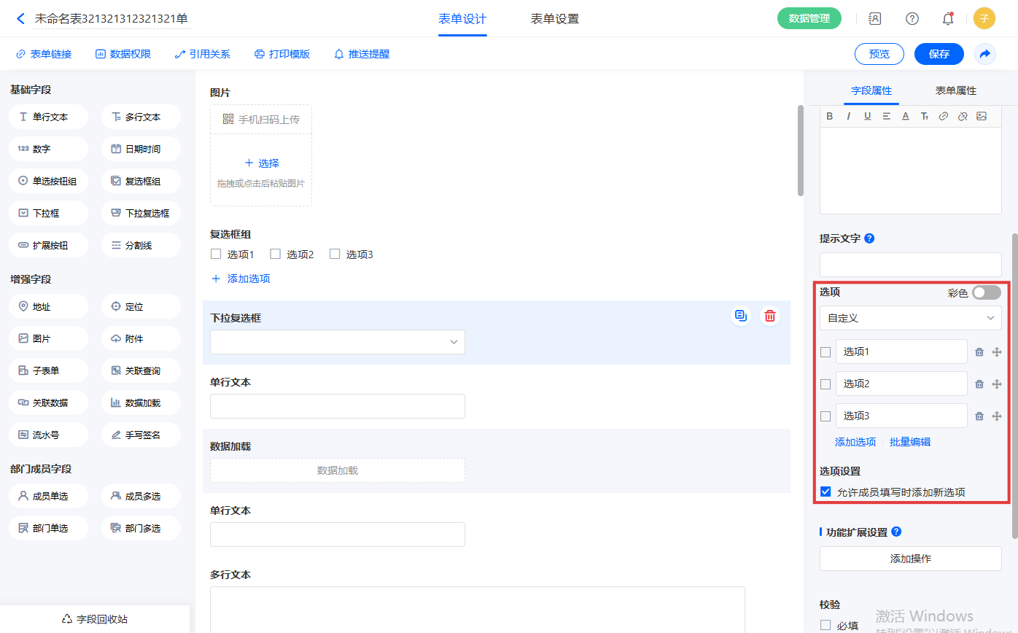This screenshot has height=633, width=1018.
Task: Switch to the 表单属性 tab
Action: [955, 91]
